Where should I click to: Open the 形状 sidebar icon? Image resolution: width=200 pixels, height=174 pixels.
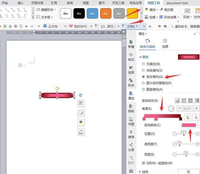(x=131, y=83)
